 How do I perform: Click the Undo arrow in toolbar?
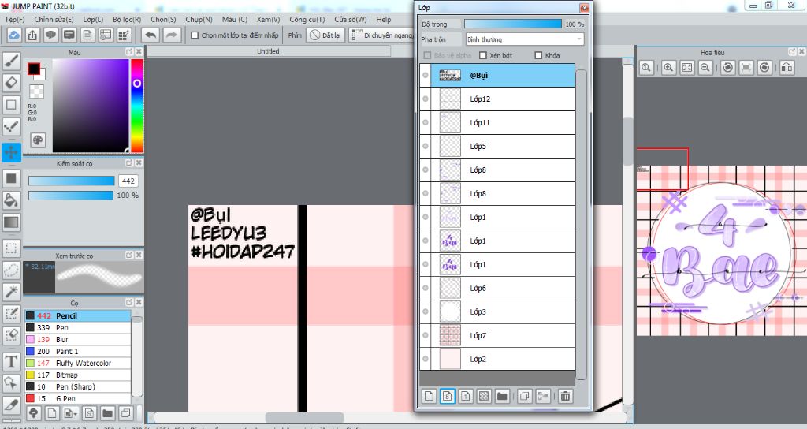click(151, 35)
